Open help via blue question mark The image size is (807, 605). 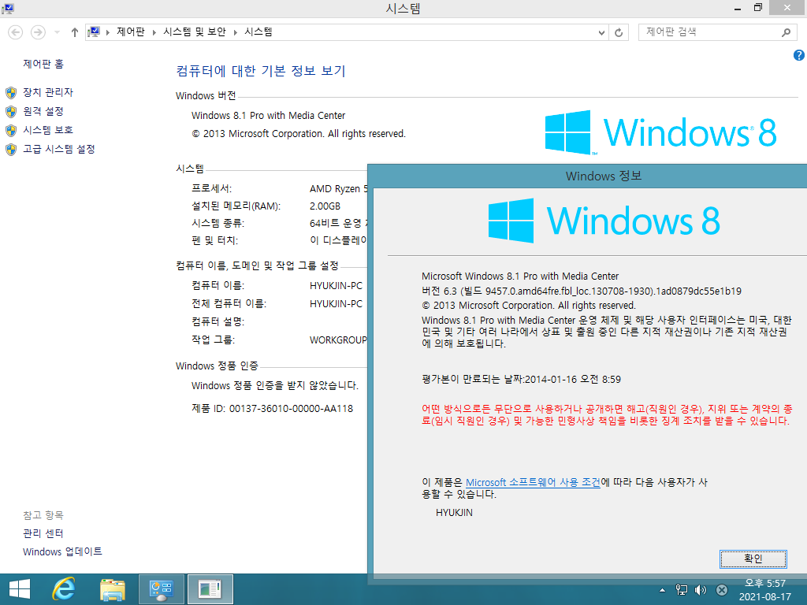click(x=799, y=55)
